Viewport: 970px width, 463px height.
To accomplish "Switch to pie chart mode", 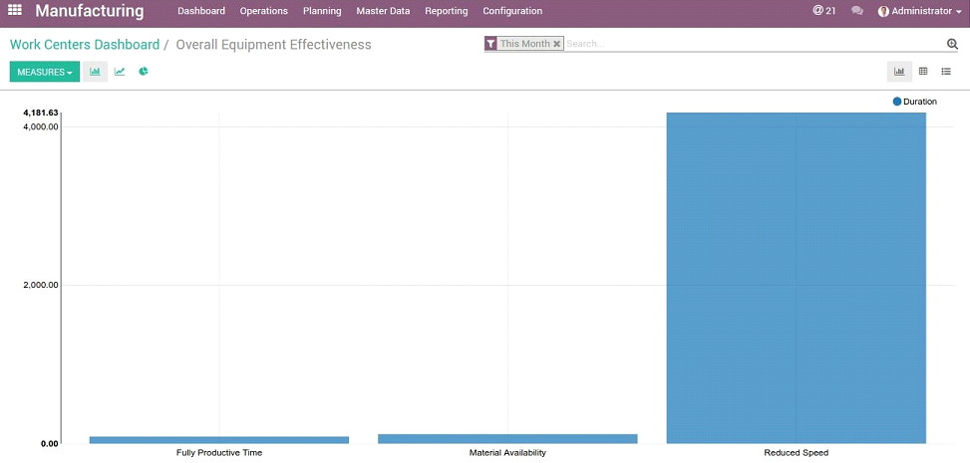I will tap(144, 72).
